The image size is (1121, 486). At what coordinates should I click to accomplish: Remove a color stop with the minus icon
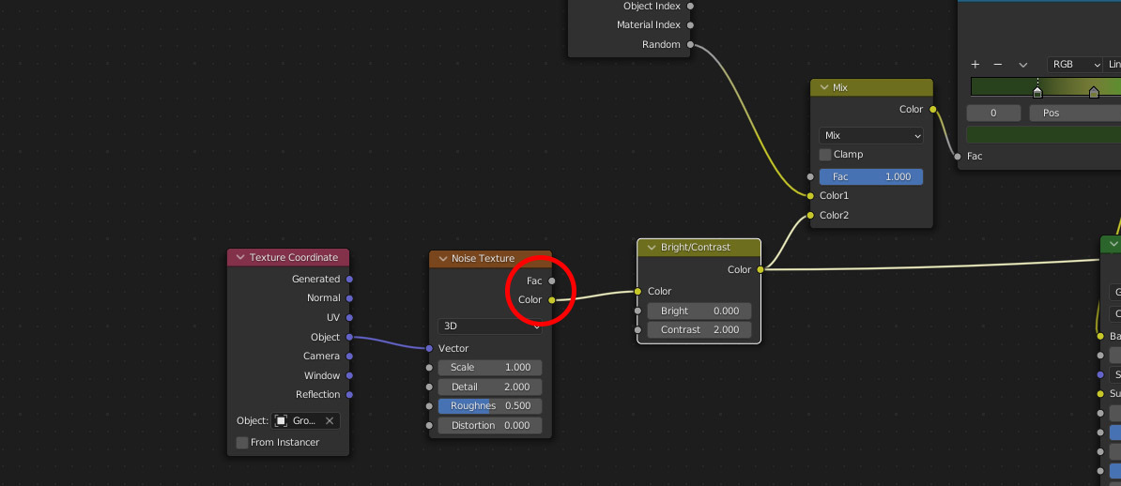[998, 65]
